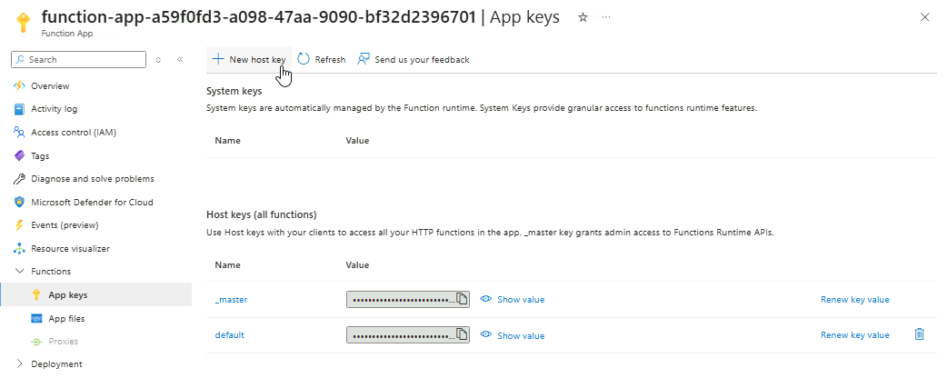This screenshot has height=378, width=947.
Task: Open Send us your feedback
Action: tap(414, 60)
